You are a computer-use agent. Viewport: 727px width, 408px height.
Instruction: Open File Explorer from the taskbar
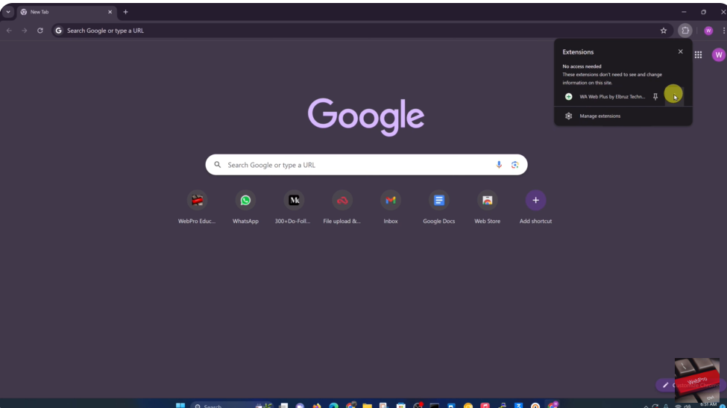coord(367,406)
